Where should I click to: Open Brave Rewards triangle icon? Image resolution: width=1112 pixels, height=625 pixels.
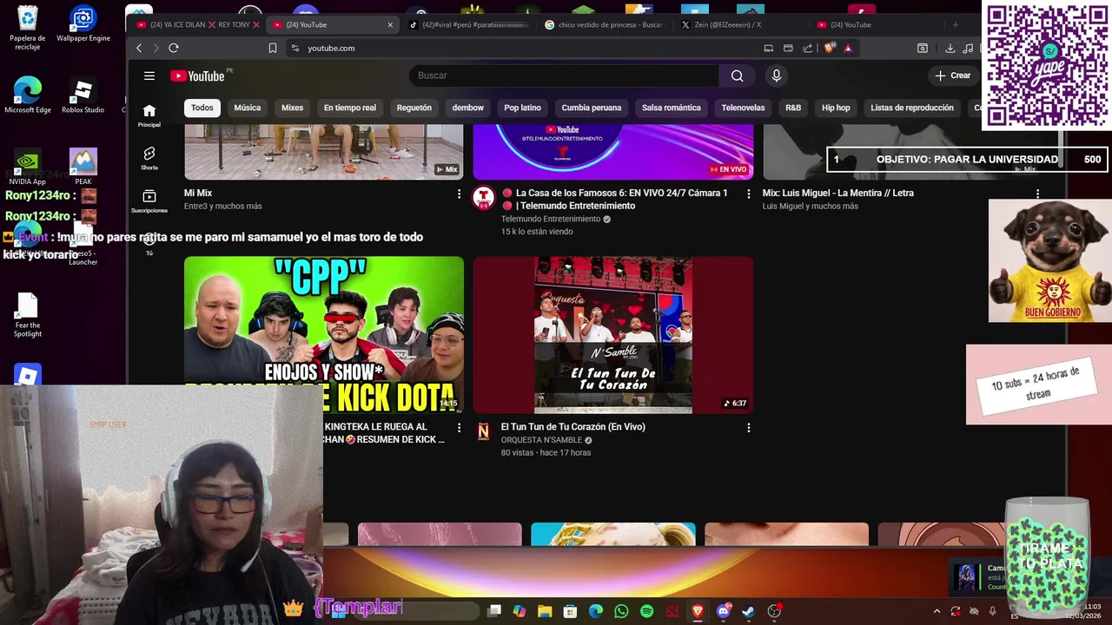[x=848, y=48]
